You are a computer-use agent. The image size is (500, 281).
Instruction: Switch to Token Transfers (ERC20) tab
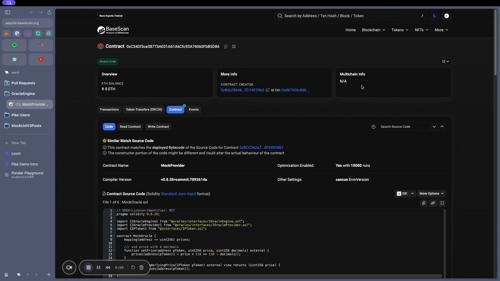coord(144,110)
